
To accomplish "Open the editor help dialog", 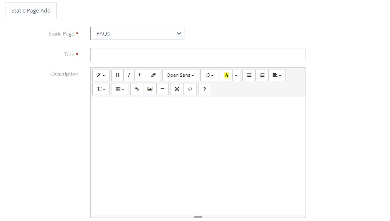I will [204, 89].
